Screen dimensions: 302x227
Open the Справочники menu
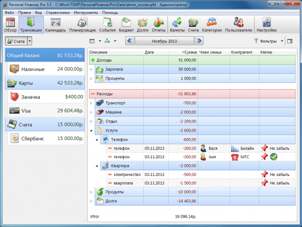(58, 13)
